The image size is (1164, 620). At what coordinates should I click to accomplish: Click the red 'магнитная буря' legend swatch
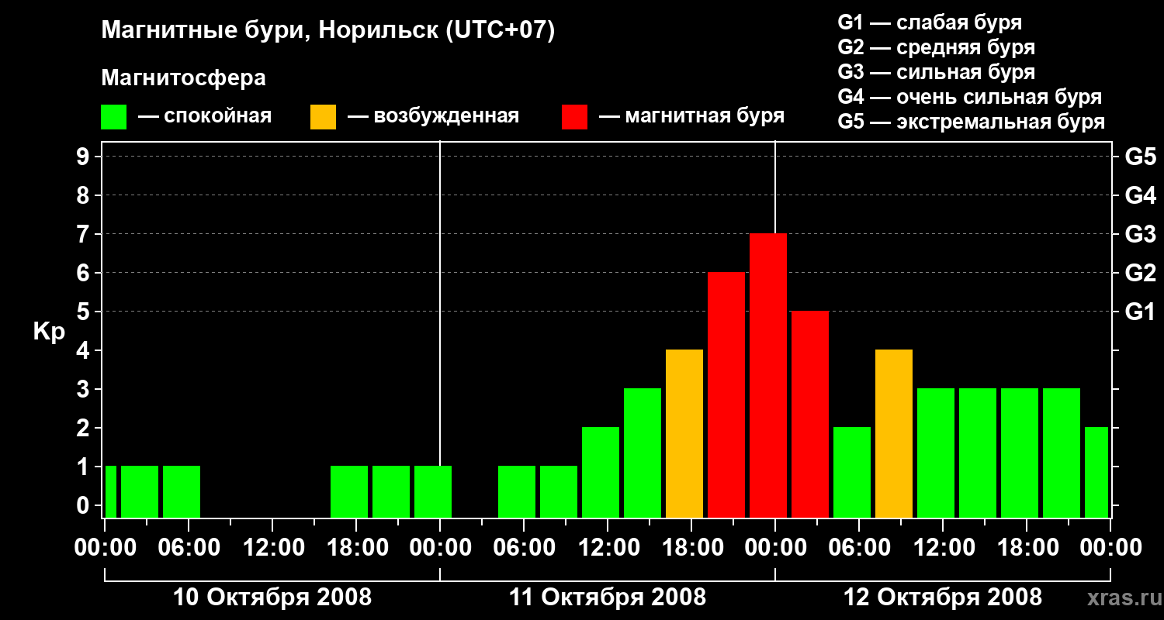[574, 116]
